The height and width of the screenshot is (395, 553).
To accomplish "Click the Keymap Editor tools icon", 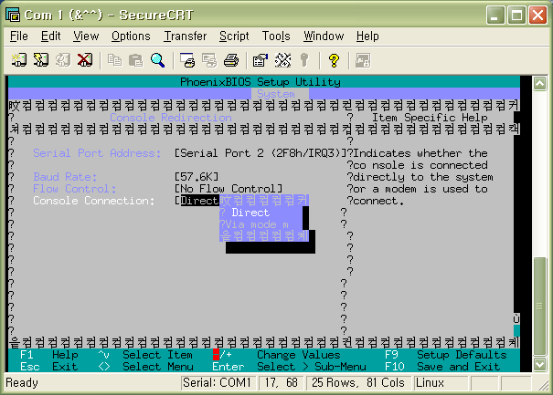I will [282, 60].
